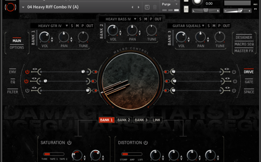This screenshot has height=162, width=261.
Task: Go to the next preset arrow
Action: click(139, 7)
